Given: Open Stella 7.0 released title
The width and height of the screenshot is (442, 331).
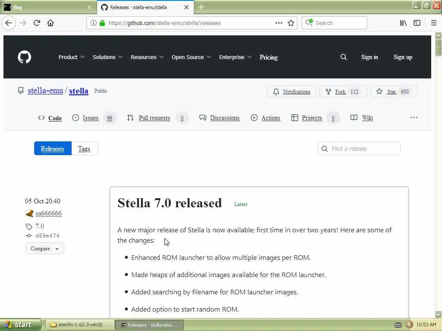Looking at the screenshot, I should (170, 203).
